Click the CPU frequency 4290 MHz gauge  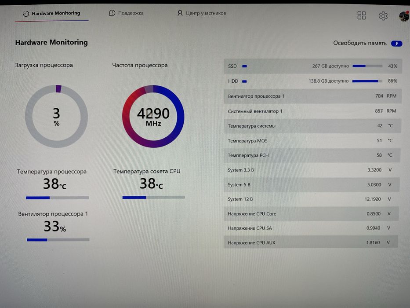(x=153, y=116)
